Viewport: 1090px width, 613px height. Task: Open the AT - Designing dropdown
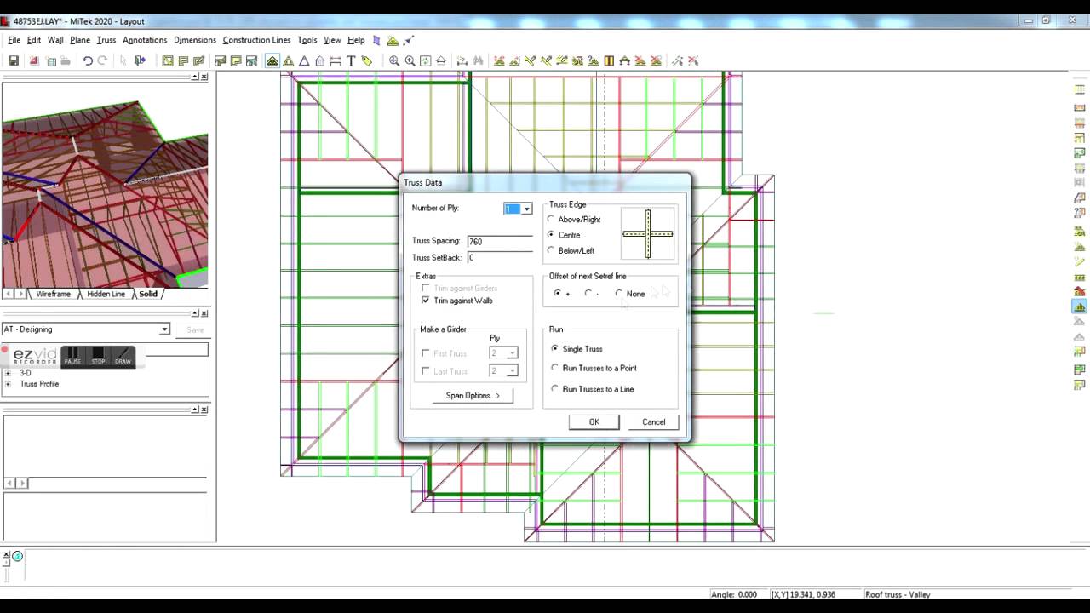point(164,329)
